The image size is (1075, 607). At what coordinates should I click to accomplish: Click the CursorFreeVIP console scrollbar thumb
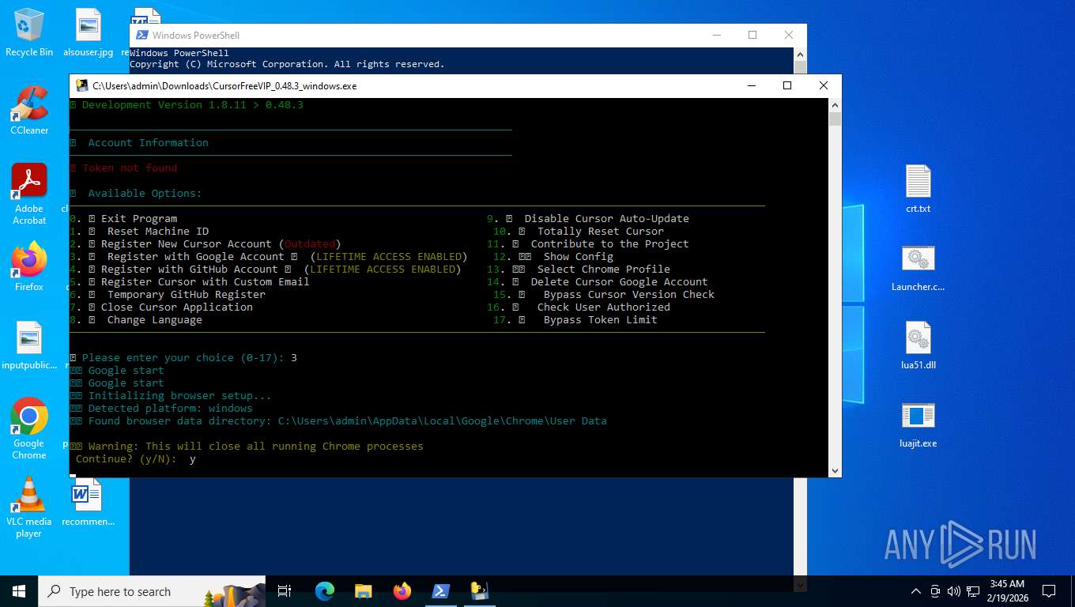coord(835,119)
